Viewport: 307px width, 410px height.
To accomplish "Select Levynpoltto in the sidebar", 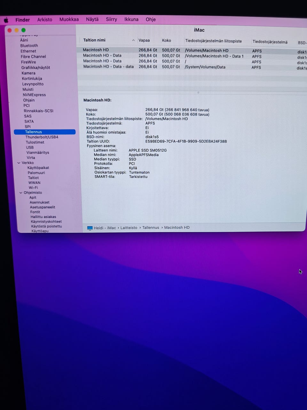I will (33, 84).
